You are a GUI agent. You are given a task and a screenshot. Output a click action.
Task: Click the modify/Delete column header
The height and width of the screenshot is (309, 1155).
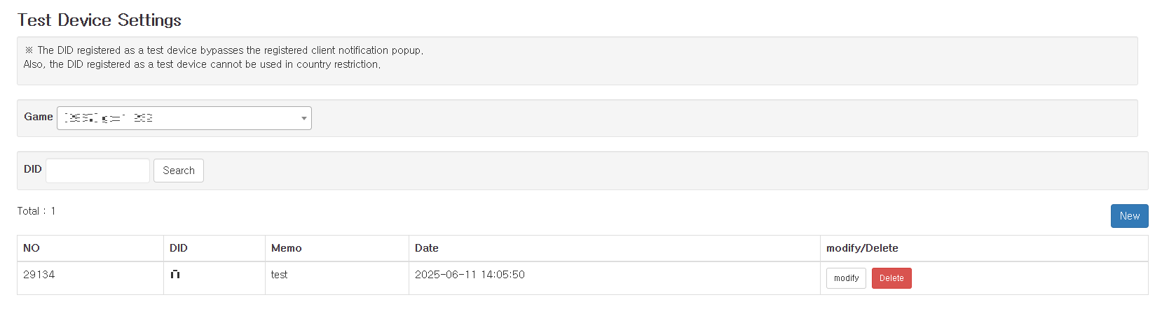862,248
